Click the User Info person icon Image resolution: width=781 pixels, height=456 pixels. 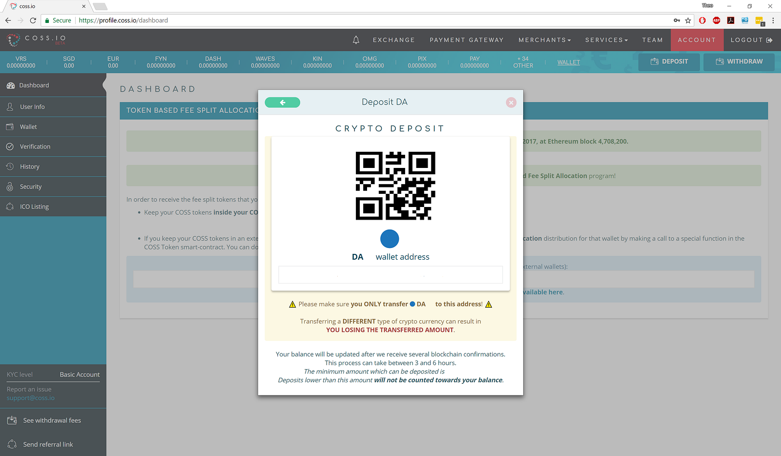click(x=10, y=106)
